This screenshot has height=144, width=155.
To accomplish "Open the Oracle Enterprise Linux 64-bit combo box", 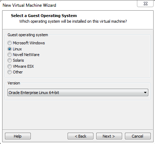I will 78,93.
